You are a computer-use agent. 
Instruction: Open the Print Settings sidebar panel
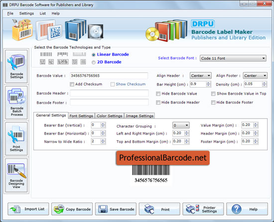click(16, 139)
